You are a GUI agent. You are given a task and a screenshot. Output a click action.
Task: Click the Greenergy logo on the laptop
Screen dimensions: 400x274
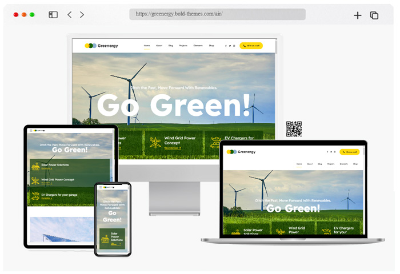tap(241, 152)
